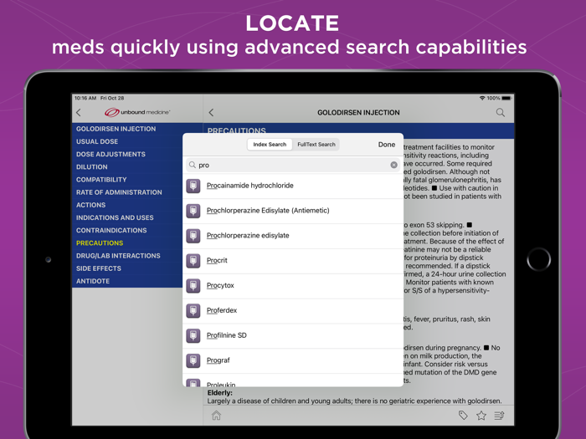
Task: Select Proferdex from search results
Action: pos(293,310)
